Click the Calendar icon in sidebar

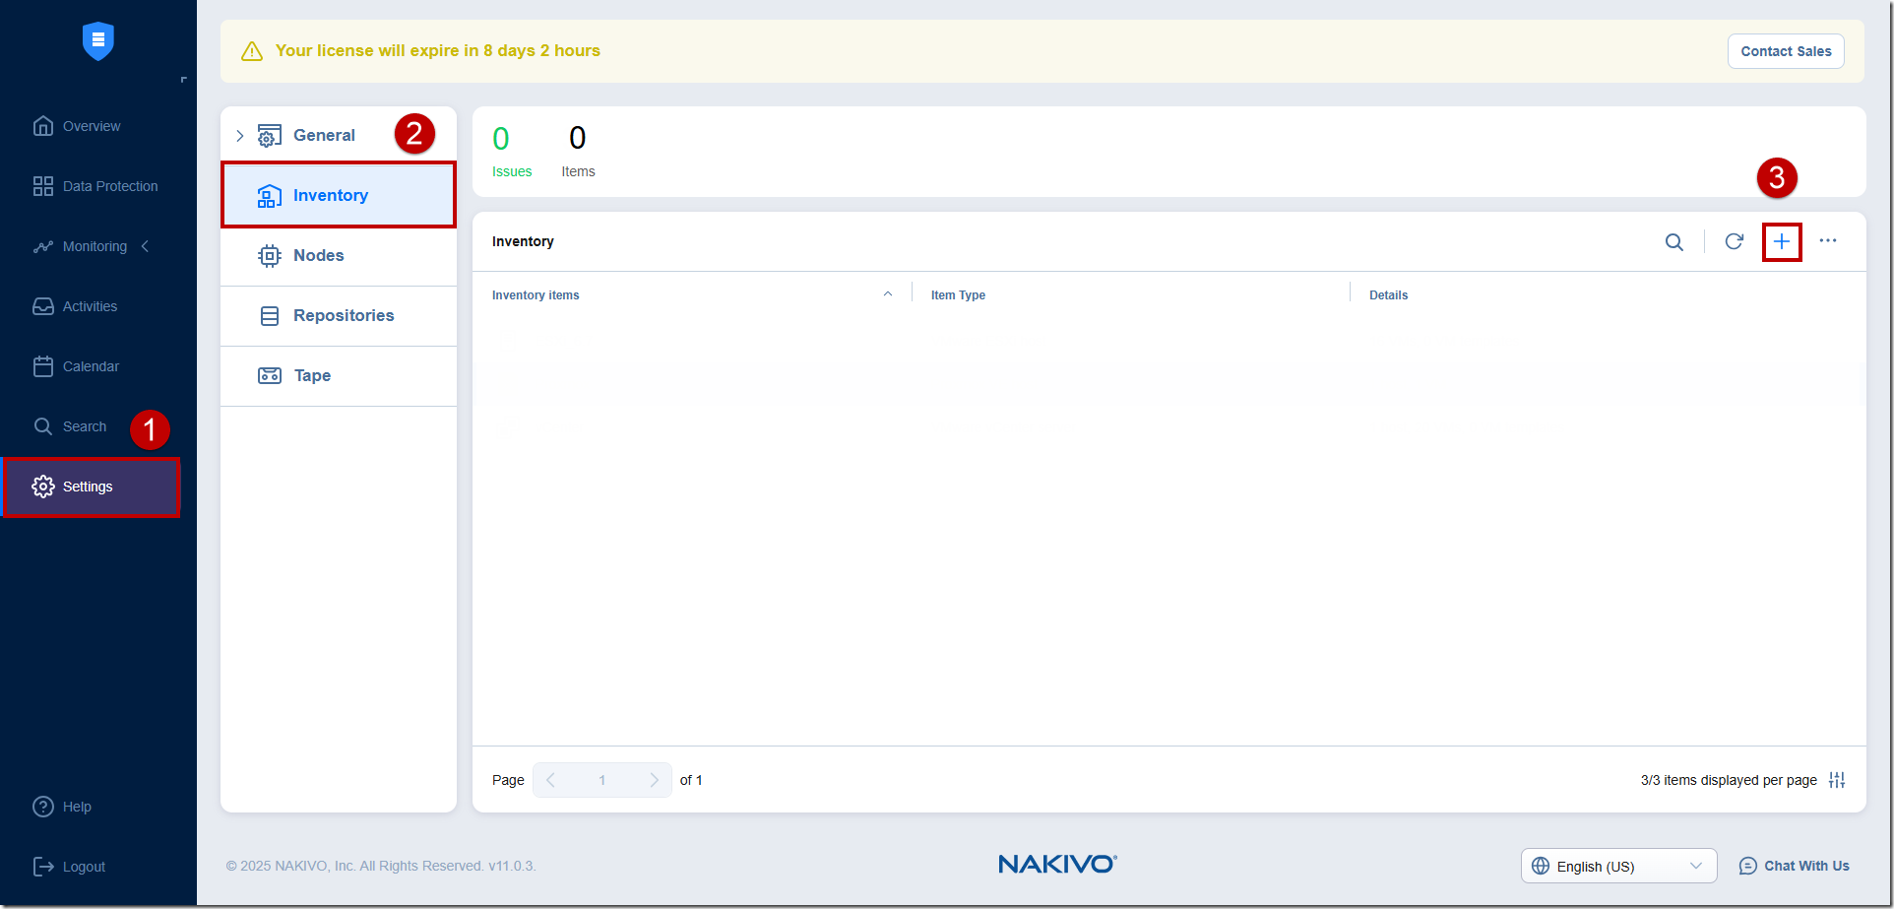pos(43,366)
